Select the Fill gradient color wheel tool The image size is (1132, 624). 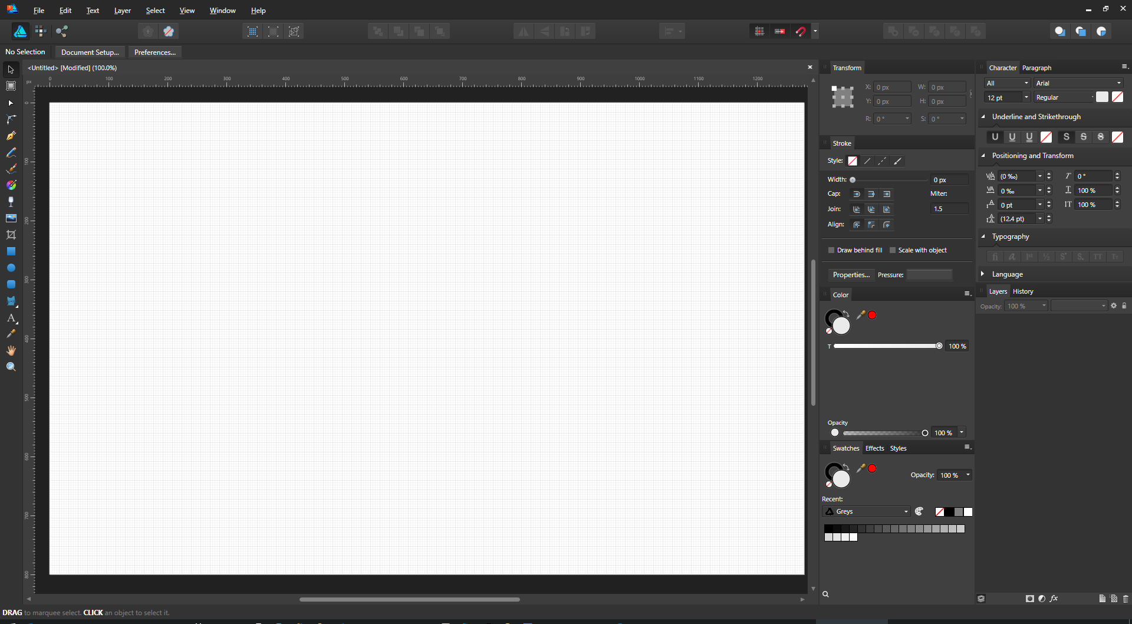click(11, 185)
